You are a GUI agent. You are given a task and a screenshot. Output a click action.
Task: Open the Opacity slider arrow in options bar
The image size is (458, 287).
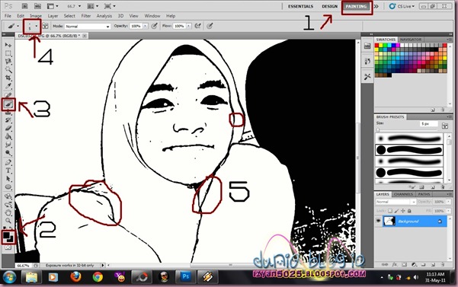pos(145,26)
